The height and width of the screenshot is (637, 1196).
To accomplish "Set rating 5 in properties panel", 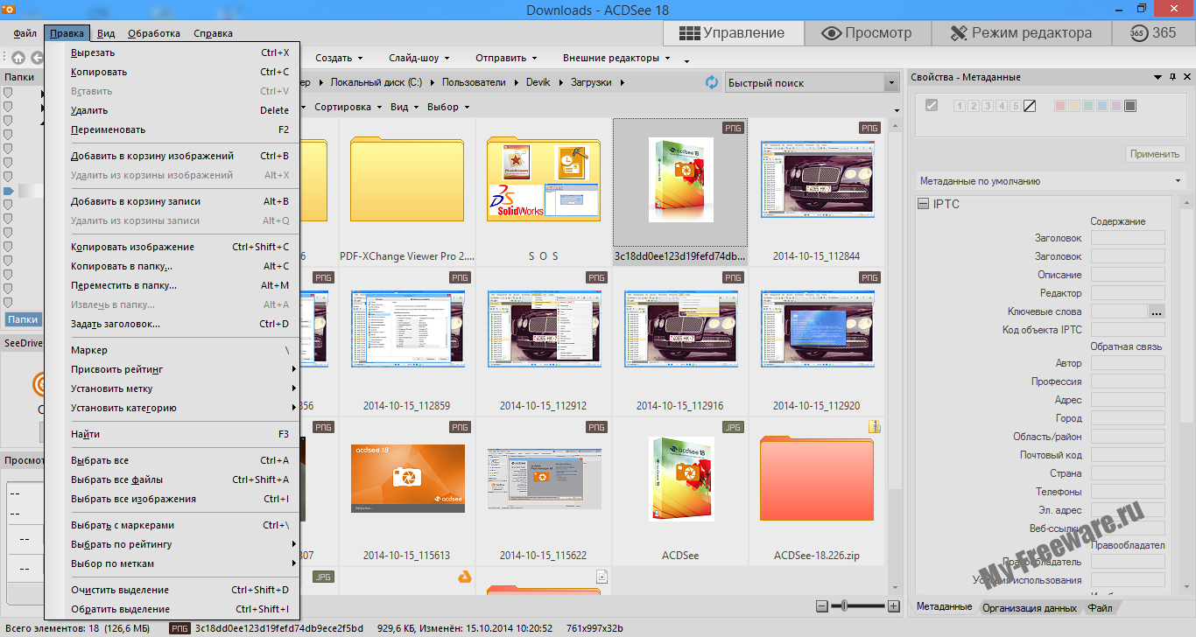I will pos(1015,106).
